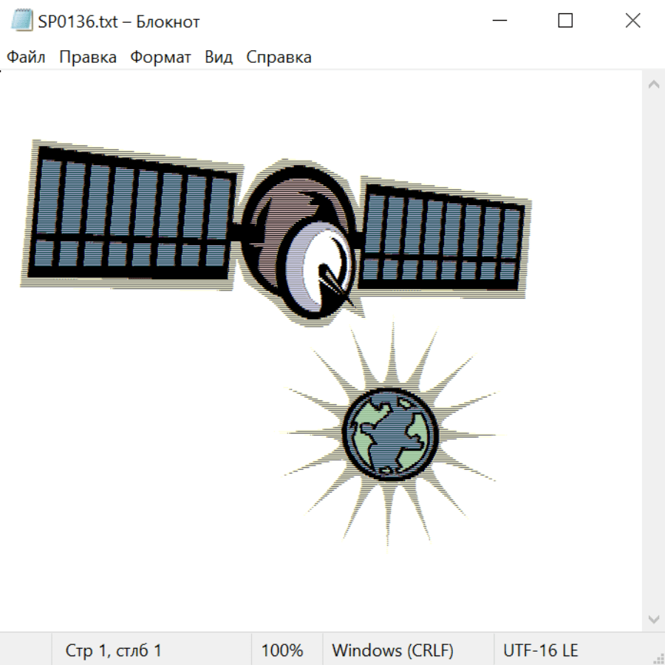The height and width of the screenshot is (665, 665).
Task: Click the 100% zoom indicator
Action: [x=282, y=650]
